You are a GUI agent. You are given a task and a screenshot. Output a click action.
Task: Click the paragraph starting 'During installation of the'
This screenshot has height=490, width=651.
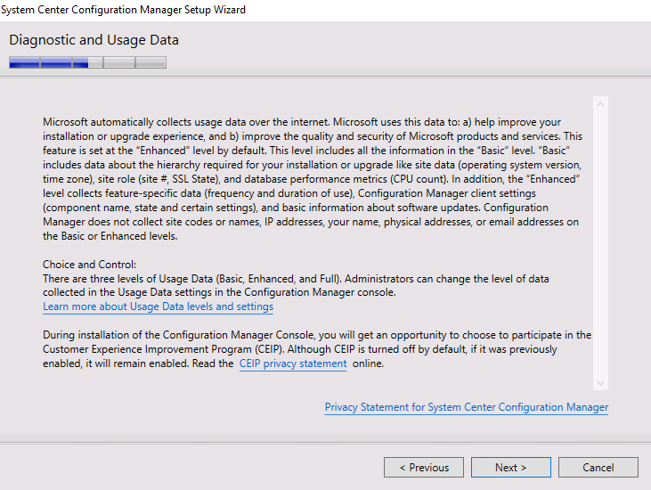317,349
